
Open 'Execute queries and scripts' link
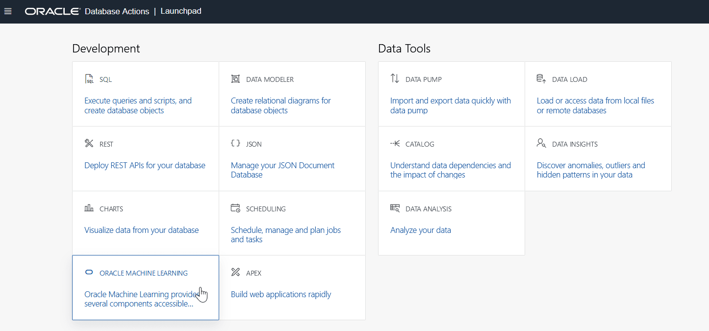click(138, 105)
